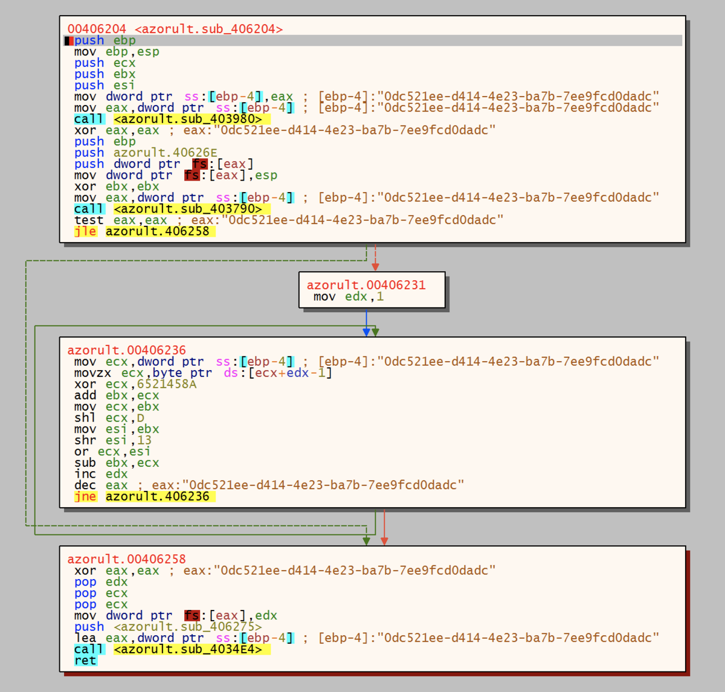Select the 'push <azorult.sub_406275>' instruction
This screenshot has height=692, width=725.
[x=168, y=627]
